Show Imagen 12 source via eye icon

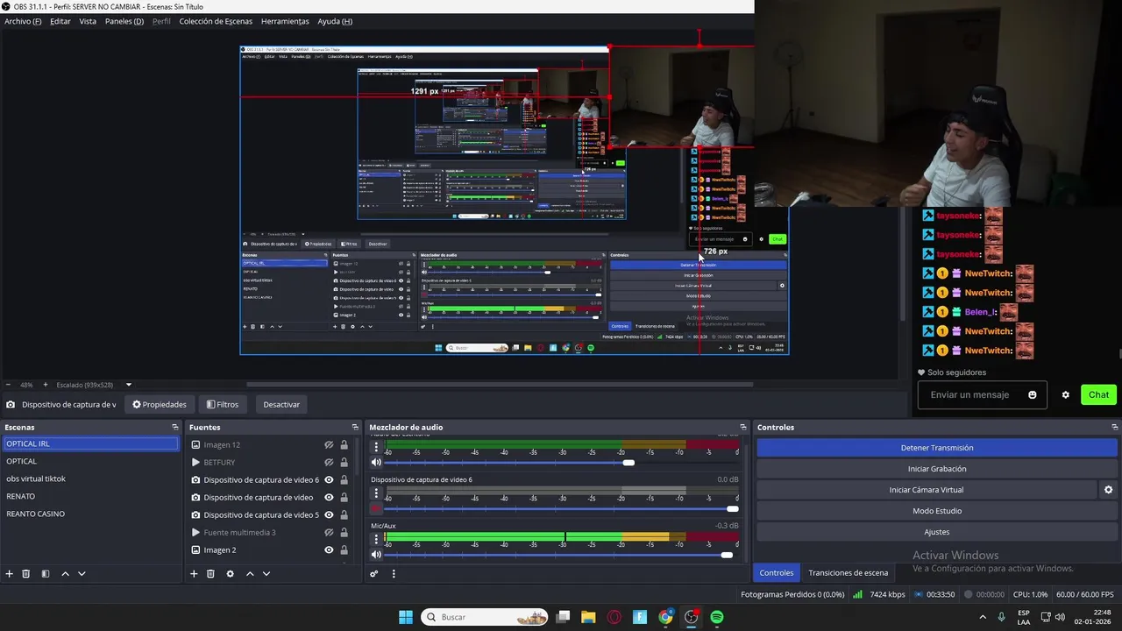click(329, 444)
